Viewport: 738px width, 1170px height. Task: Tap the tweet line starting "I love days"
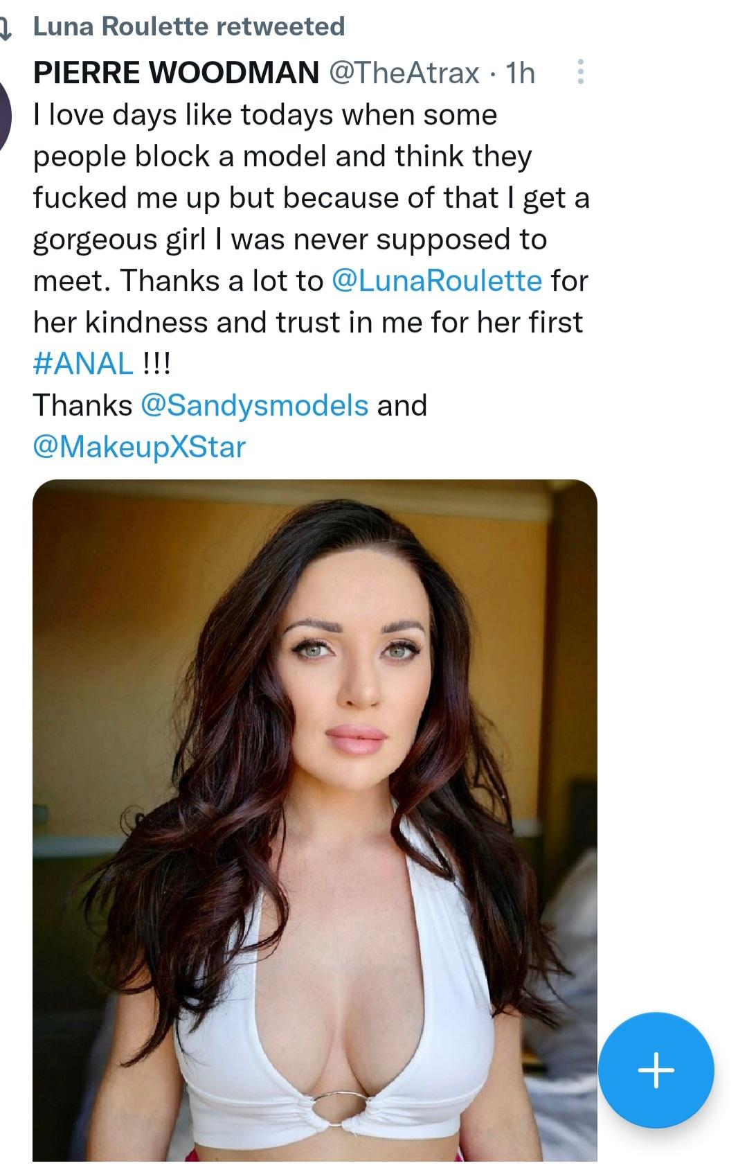click(x=265, y=114)
